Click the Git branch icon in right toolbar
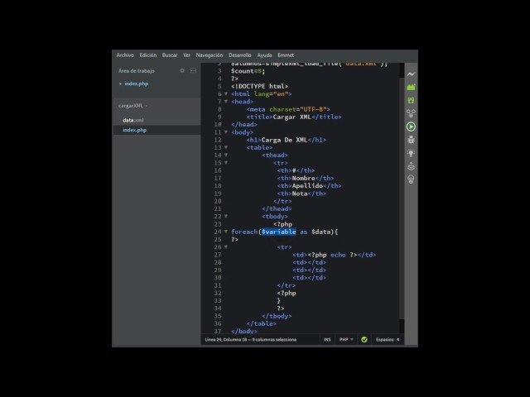Viewport: 530px width, 397px height. click(x=411, y=113)
